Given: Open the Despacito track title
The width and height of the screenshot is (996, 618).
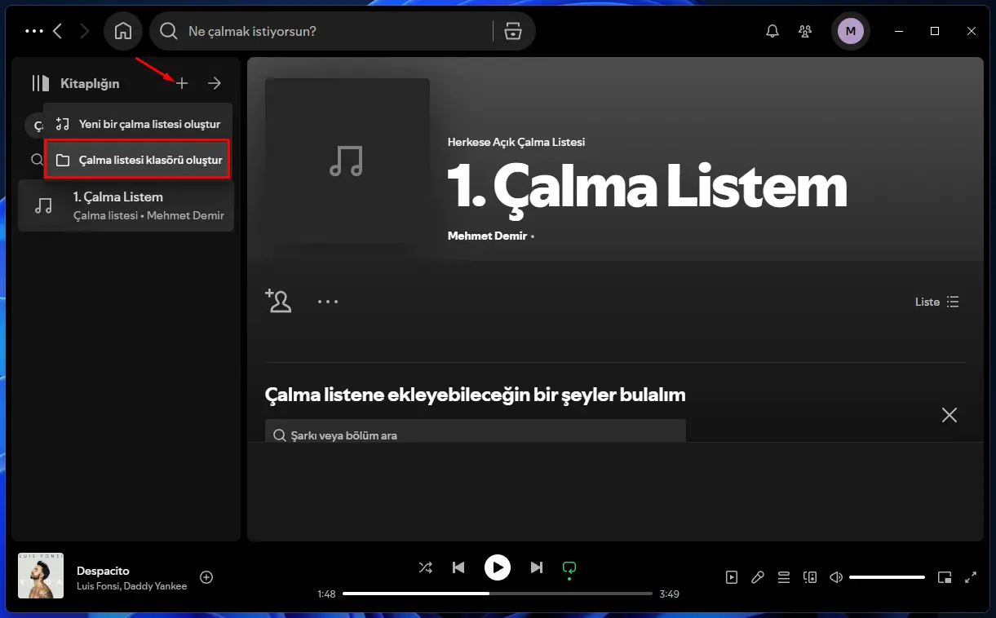Looking at the screenshot, I should click(103, 571).
